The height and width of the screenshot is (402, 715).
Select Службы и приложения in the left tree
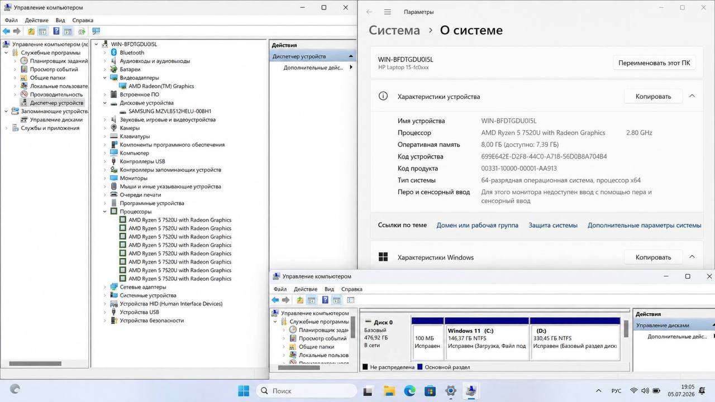pyautogui.click(x=50, y=128)
